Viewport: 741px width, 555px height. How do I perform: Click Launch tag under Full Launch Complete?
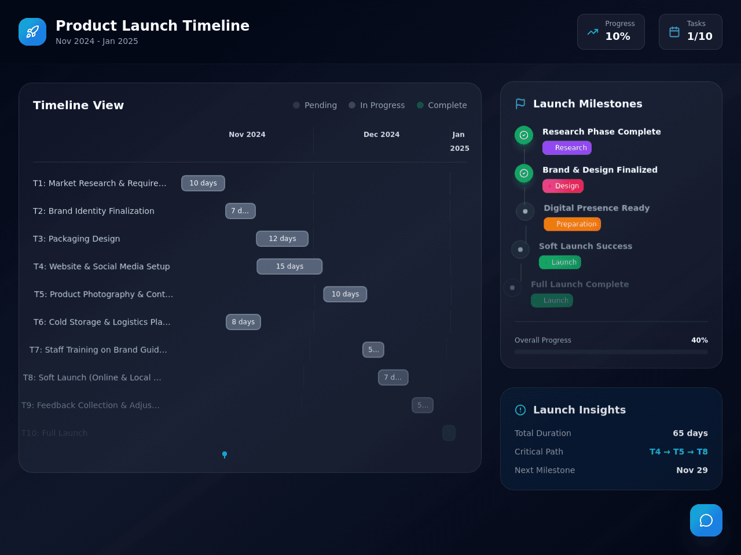click(x=552, y=301)
